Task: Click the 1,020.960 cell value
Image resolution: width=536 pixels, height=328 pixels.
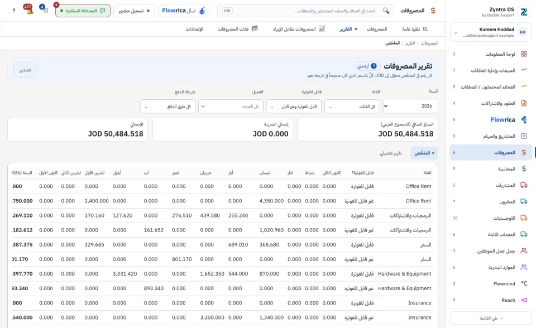Action: point(271,230)
